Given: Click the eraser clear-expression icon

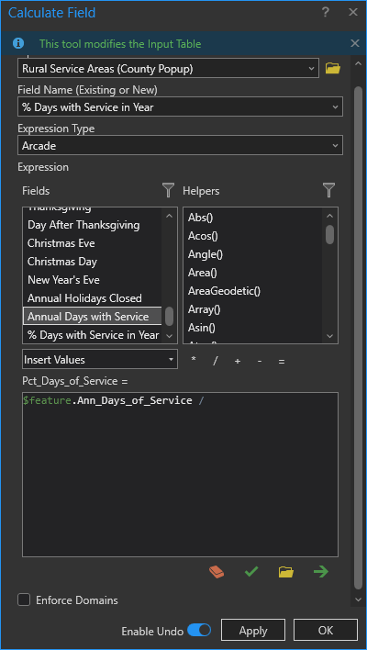Looking at the screenshot, I should coord(217,572).
